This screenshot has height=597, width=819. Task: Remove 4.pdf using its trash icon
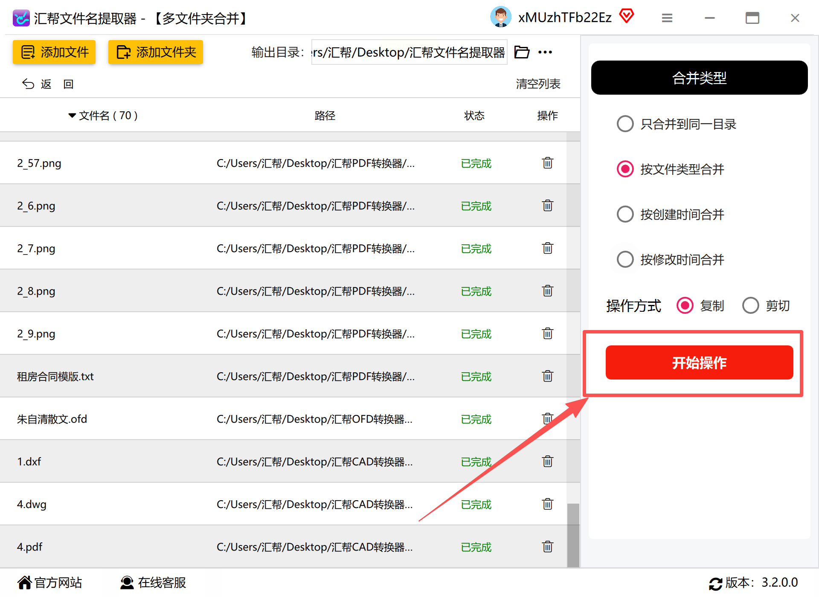click(547, 547)
